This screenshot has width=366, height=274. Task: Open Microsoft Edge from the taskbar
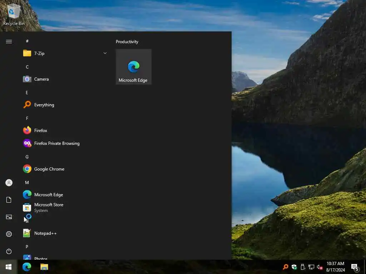click(27, 267)
